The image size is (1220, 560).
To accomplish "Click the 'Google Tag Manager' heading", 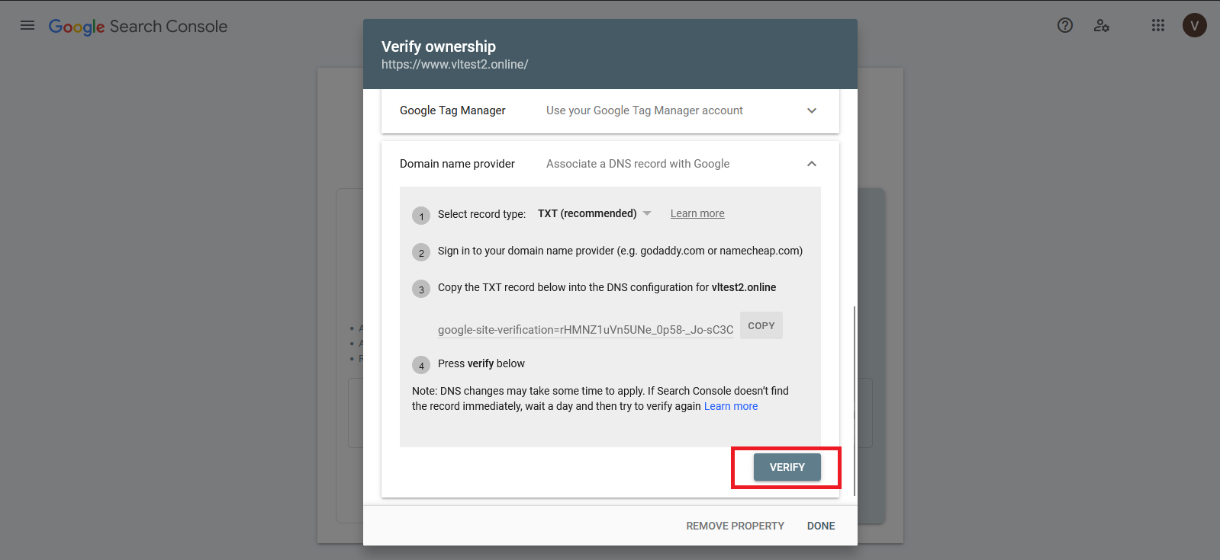I will point(452,110).
